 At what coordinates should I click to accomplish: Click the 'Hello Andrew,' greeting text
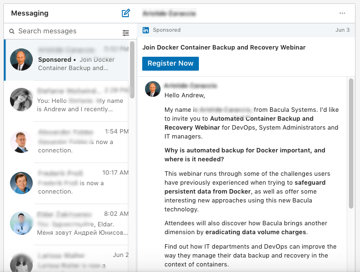click(x=184, y=95)
